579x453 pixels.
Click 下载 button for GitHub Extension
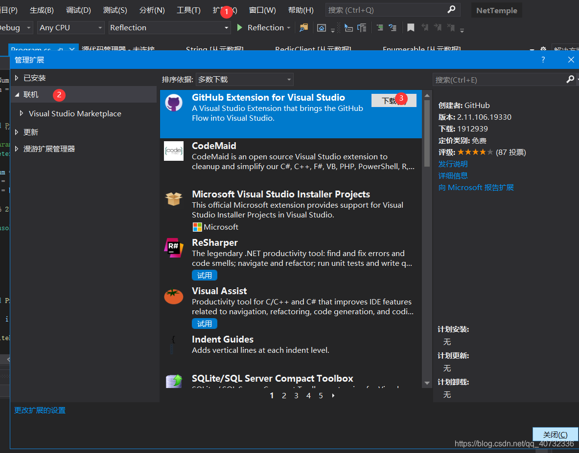[394, 100]
